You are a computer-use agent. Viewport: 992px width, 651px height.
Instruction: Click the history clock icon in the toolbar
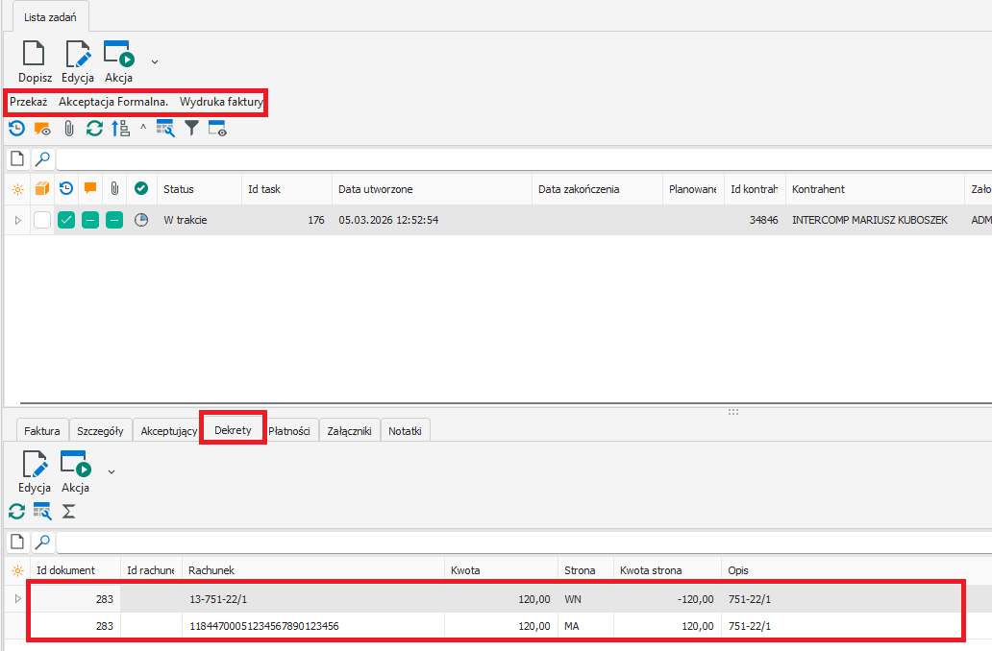pyautogui.click(x=16, y=128)
